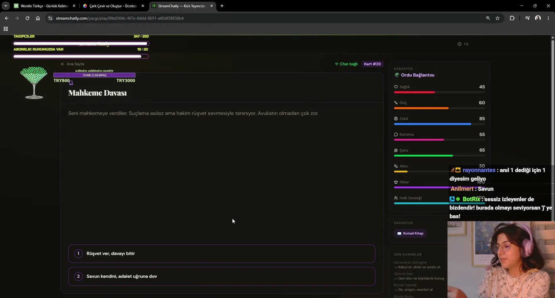Click the coins icon beside Altın
The height and width of the screenshot is (298, 555).
[x=396, y=166]
